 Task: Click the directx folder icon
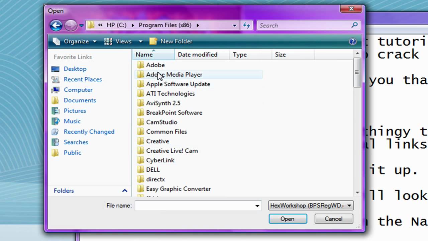click(141, 179)
